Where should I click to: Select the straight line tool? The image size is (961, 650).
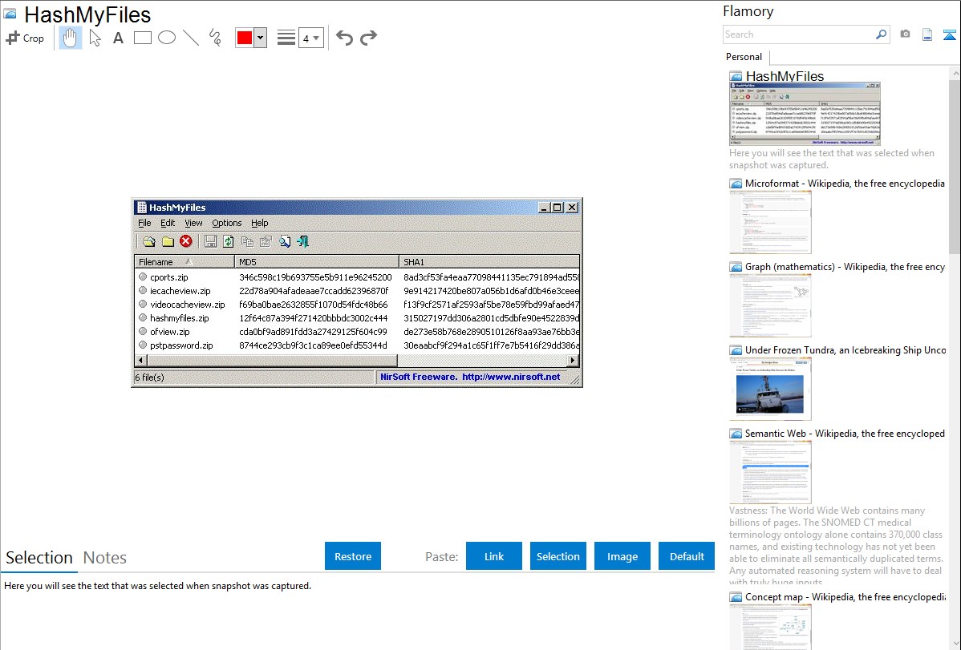click(191, 38)
